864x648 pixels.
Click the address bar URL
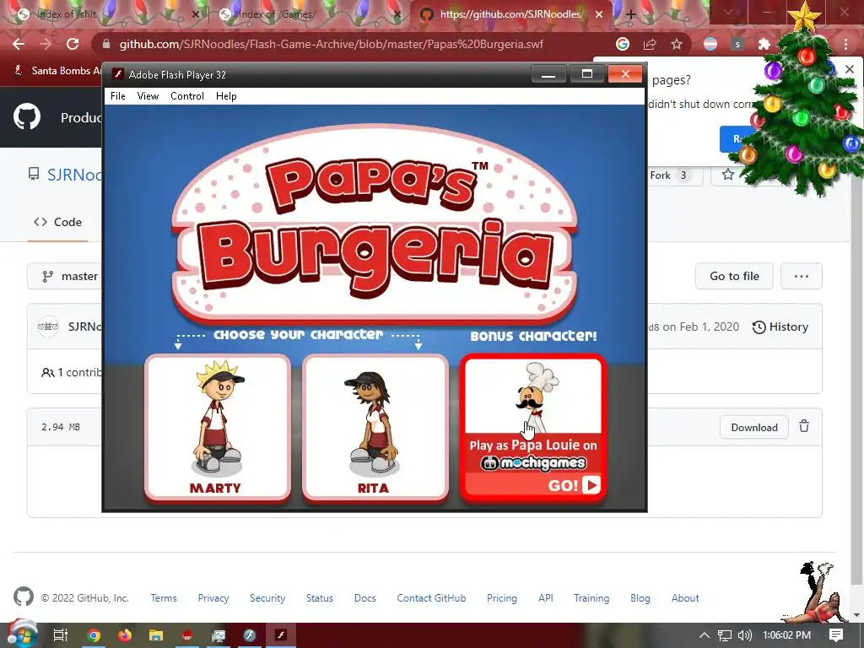point(331,44)
